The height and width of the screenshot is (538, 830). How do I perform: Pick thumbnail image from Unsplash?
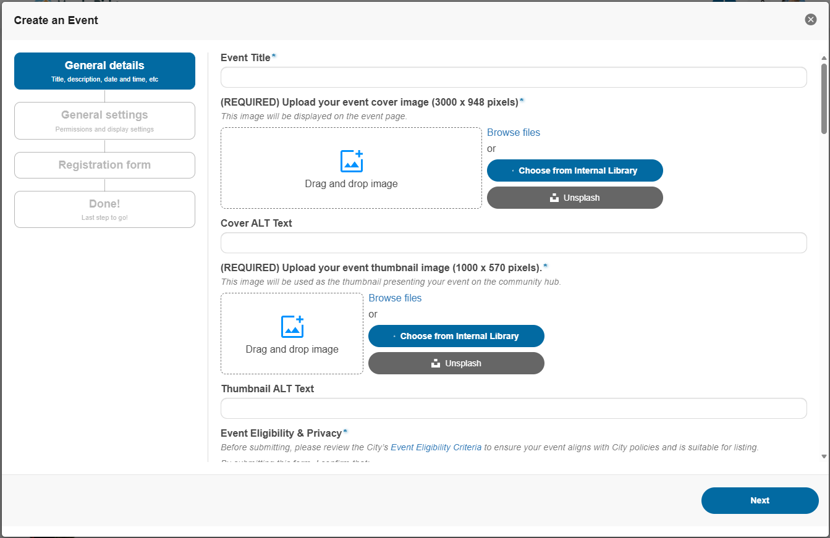pos(456,363)
